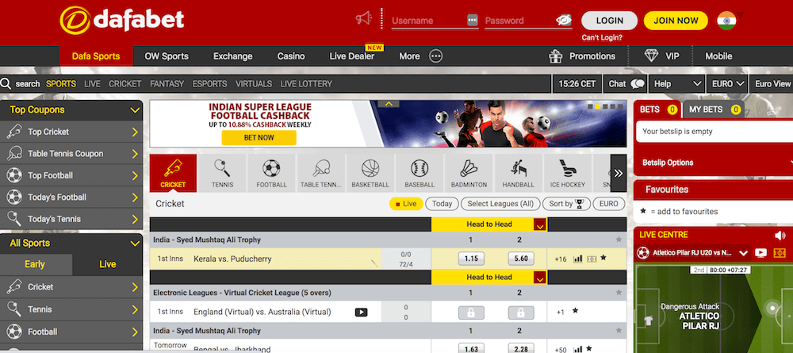Viewport: 793px width, 353px height.
Task: Click BET NOW on cashback banner
Action: (259, 137)
